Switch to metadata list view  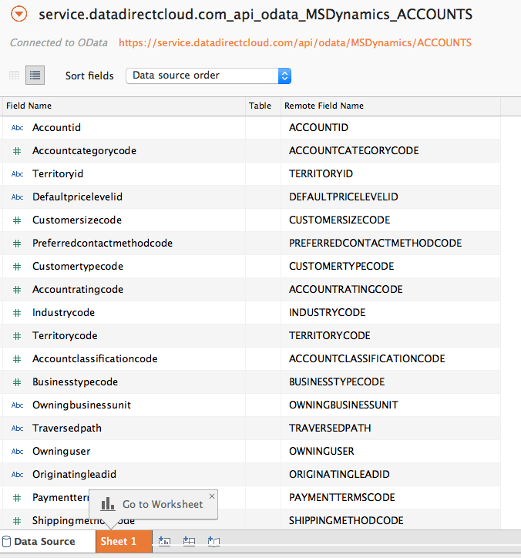(x=35, y=76)
